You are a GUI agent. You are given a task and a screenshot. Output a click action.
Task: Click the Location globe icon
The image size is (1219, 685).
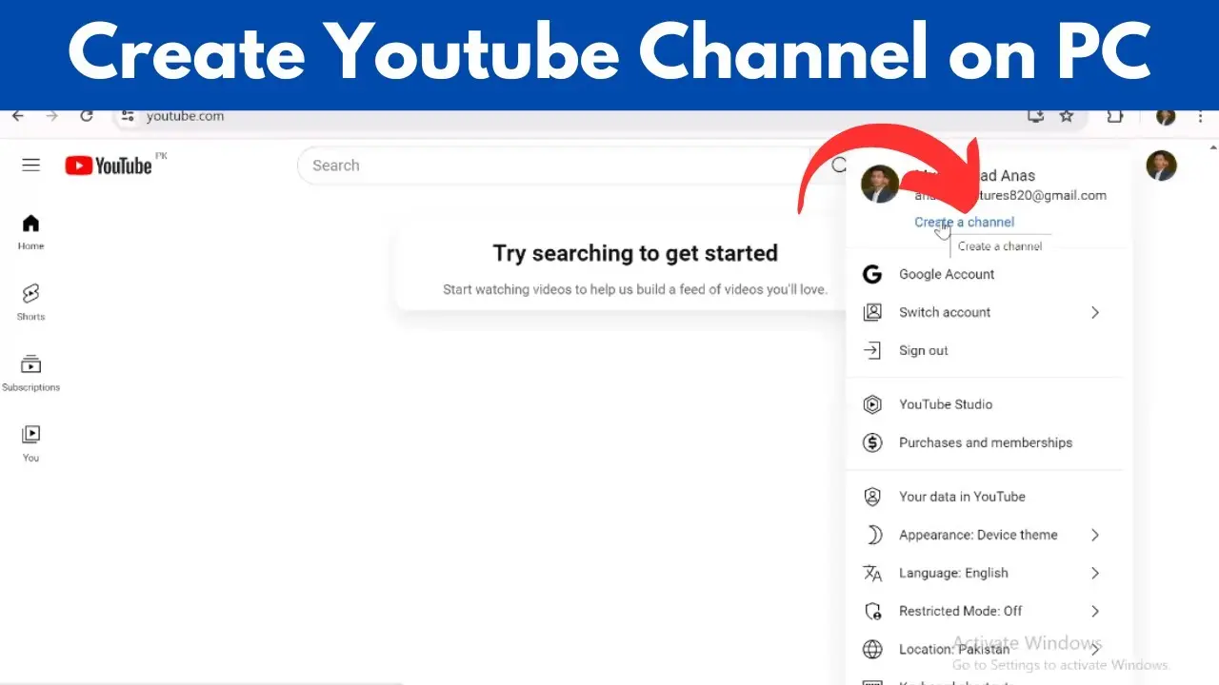coord(872,649)
